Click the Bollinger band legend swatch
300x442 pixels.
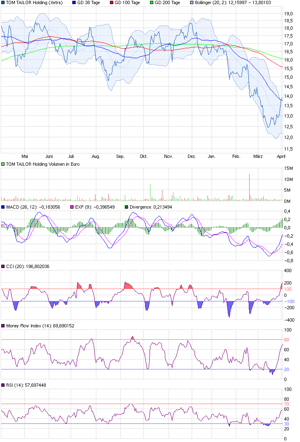(x=191, y=3)
